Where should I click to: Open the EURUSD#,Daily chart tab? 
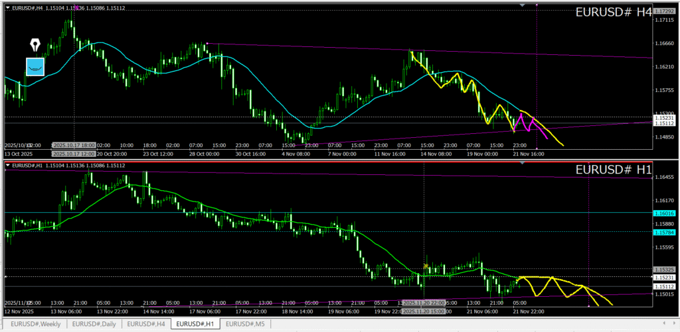[x=95, y=324]
